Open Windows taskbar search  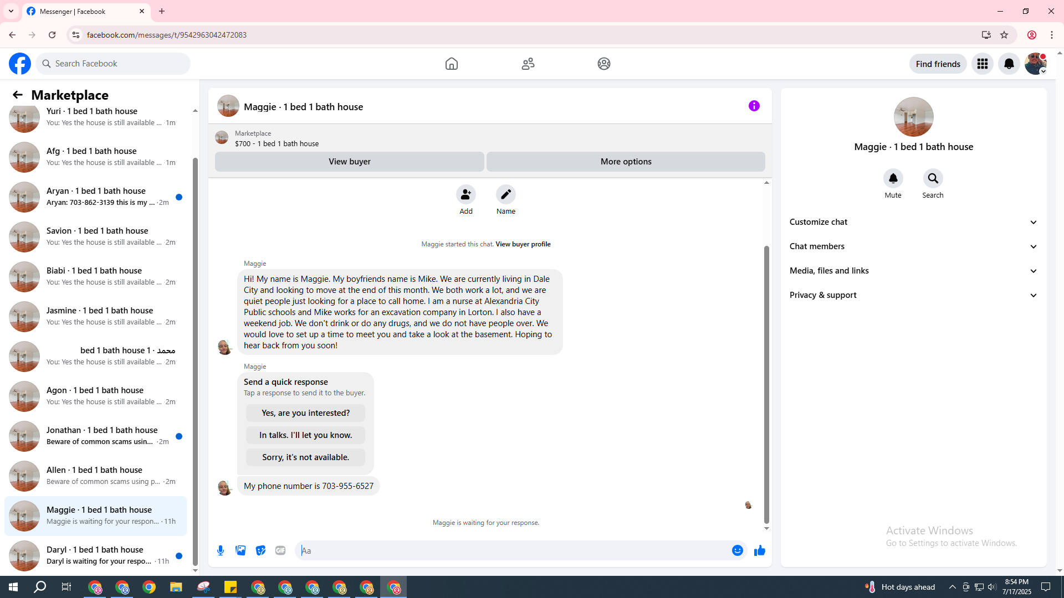pyautogui.click(x=40, y=587)
